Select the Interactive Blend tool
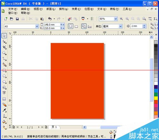159x140 pixels. coord(4,105)
